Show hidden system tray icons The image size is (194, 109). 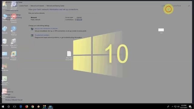172,107
